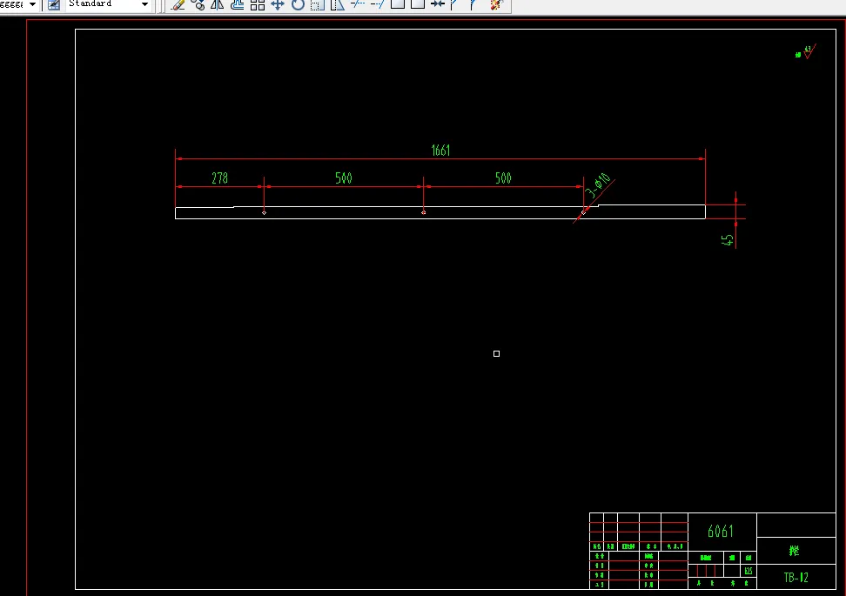This screenshot has height=596, width=846.
Task: Select the Offset tool
Action: (238, 5)
